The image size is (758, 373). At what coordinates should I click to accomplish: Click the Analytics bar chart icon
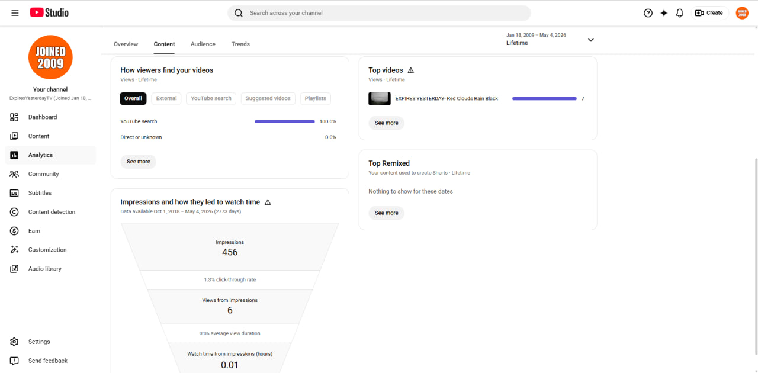point(15,155)
